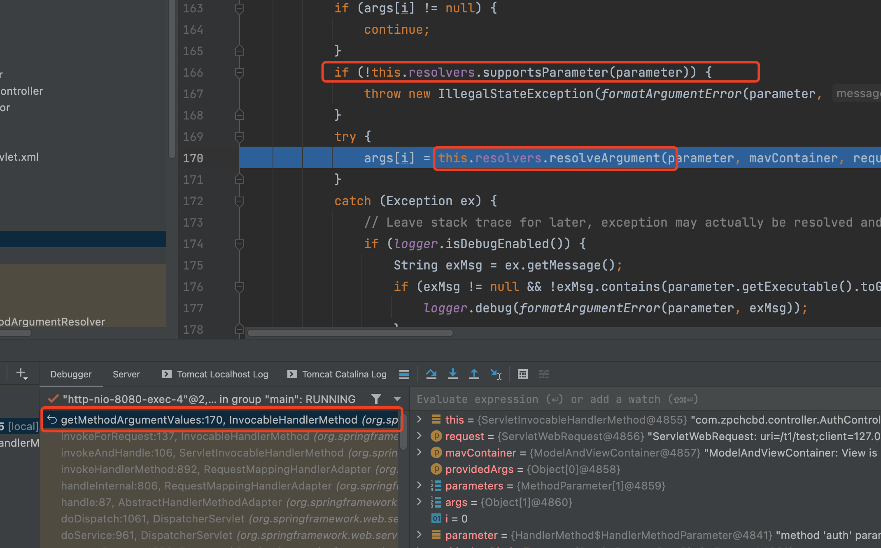
Task: Open the thread selector dropdown arrow
Action: click(x=397, y=399)
